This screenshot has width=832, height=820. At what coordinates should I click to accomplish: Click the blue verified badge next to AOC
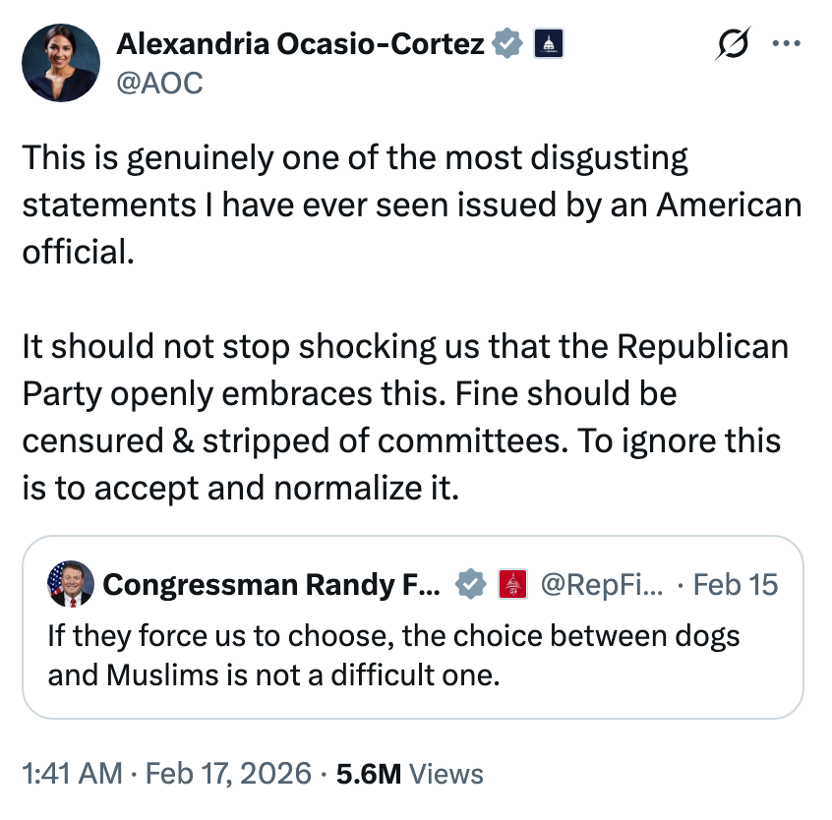click(x=505, y=43)
